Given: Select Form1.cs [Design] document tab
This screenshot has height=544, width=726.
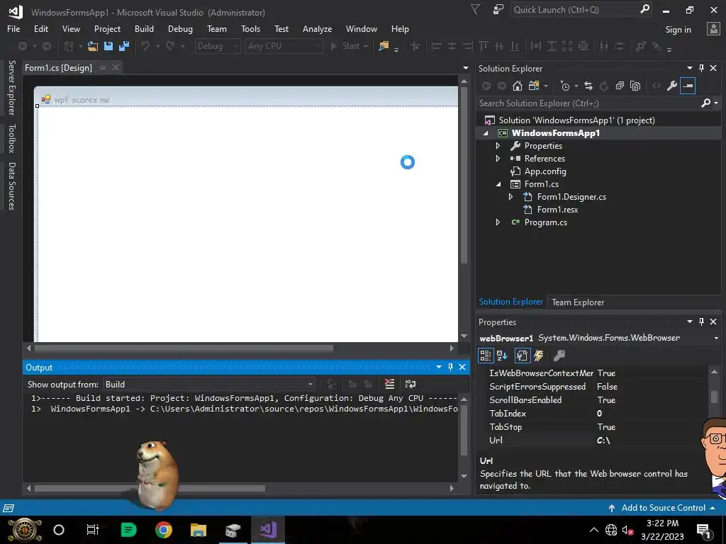Looking at the screenshot, I should coord(58,67).
